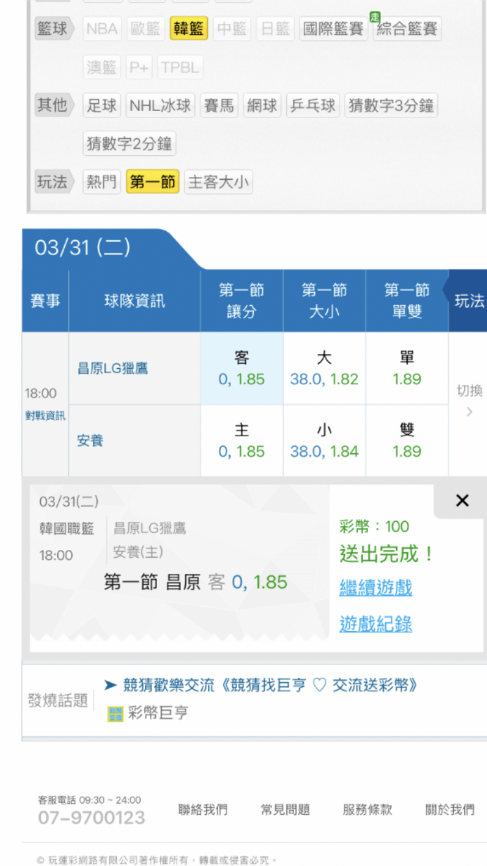Pick 客 0, 1.85 handicap bet
487x866 pixels.
242,369
